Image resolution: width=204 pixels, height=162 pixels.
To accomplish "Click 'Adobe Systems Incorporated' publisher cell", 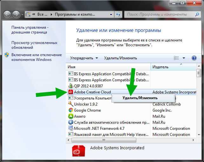I will [174, 92].
